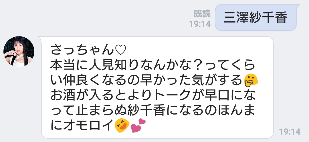
Task: Open the sender's profile avatar
Action: tap(19, 51)
